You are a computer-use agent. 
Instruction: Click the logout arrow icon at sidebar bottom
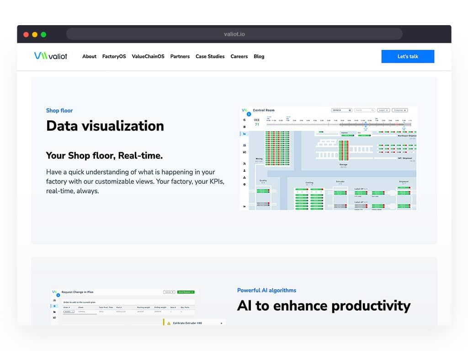(245, 206)
